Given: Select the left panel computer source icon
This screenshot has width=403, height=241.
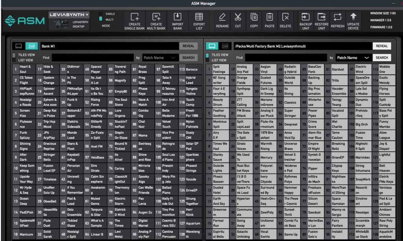Looking at the screenshot, I should coord(18,46).
